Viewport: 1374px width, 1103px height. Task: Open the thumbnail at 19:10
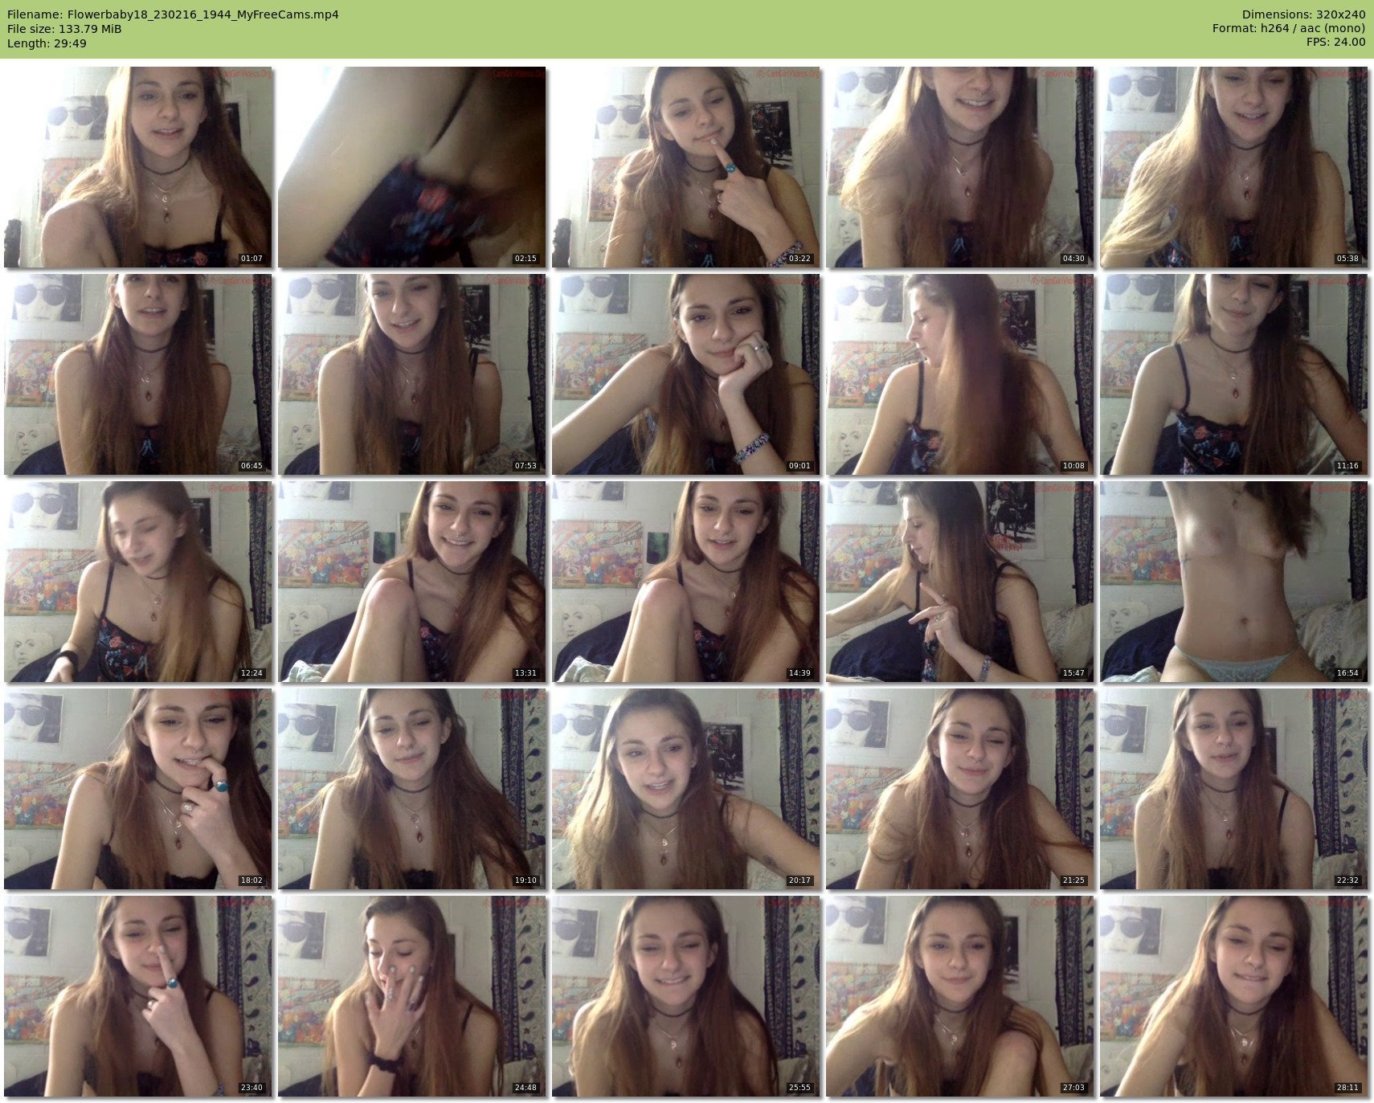(x=412, y=789)
